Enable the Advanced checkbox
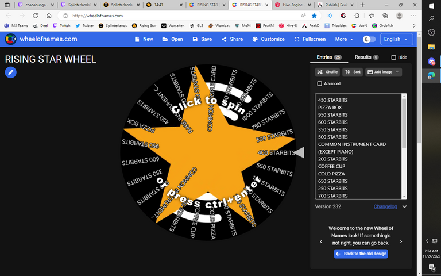 tap(319, 83)
